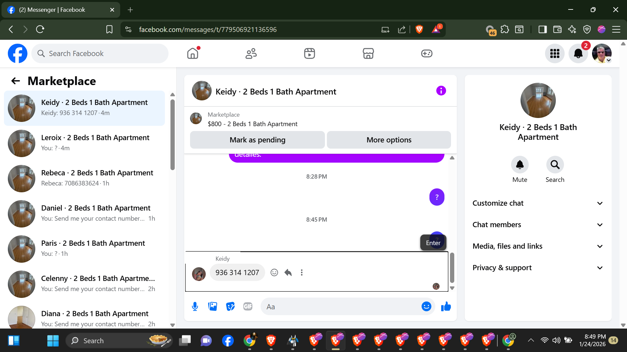The height and width of the screenshot is (352, 627).
Task: Open the Friends tab in top navigation
Action: coord(251,53)
